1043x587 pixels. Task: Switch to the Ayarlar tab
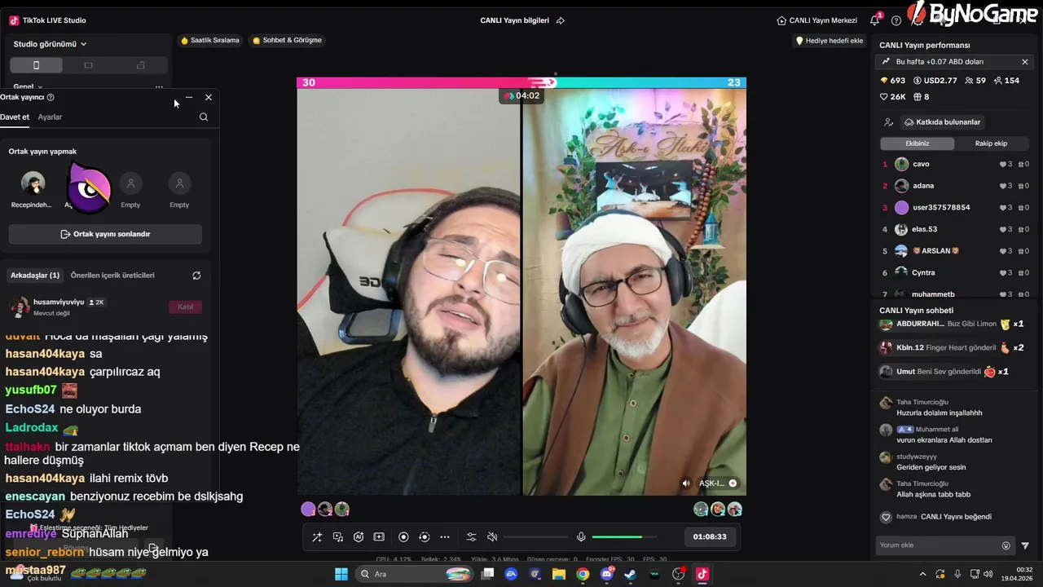point(50,117)
